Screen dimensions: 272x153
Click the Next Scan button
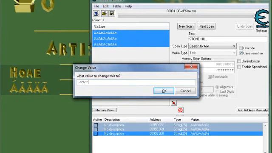[207, 26]
